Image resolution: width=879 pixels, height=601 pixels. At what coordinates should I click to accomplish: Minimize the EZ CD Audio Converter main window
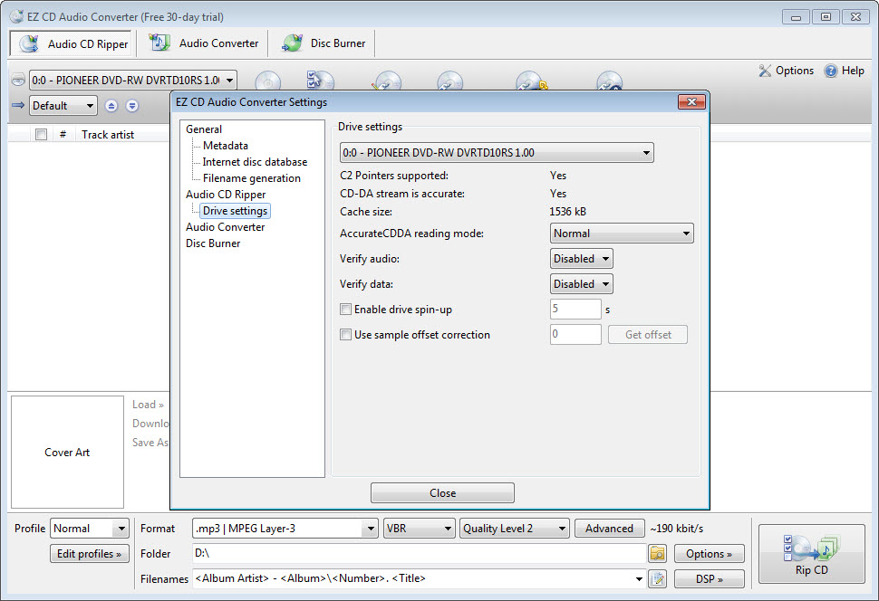click(x=796, y=17)
